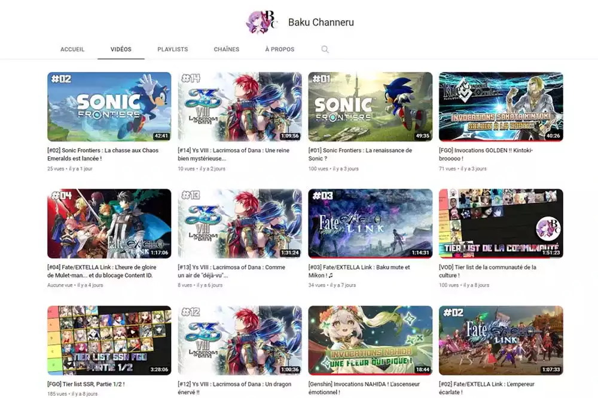Screen dimensions: 598x398
Task: Switch to the Playlists tab
Action: tap(172, 49)
